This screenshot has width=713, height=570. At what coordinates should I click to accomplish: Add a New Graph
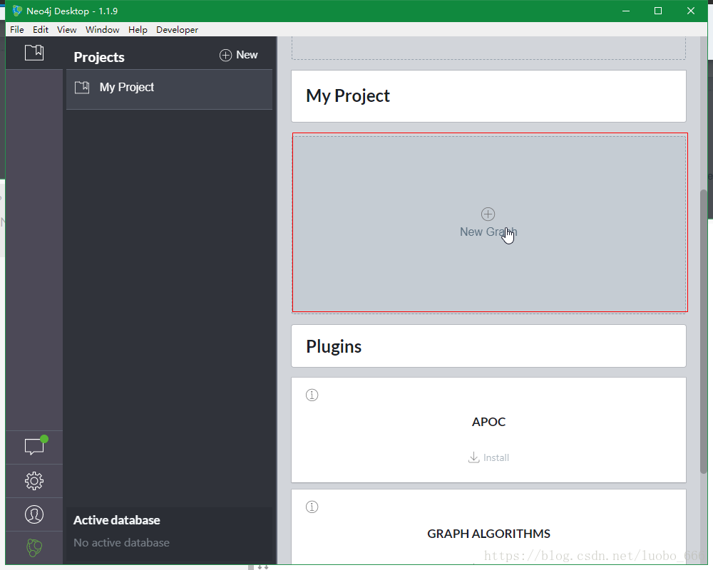[490, 223]
